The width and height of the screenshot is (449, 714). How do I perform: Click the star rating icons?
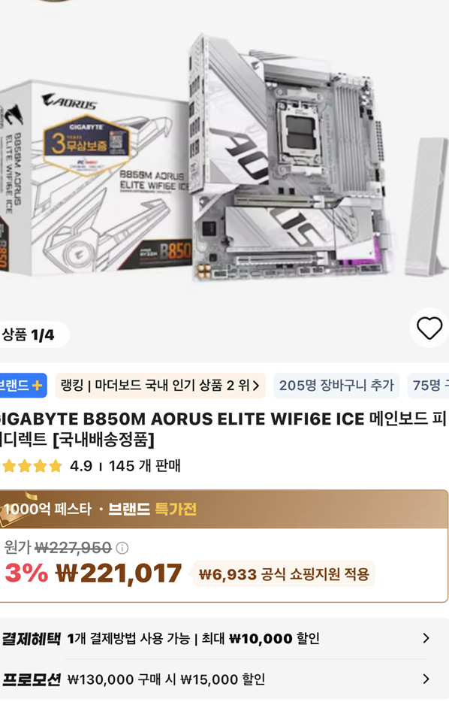click(32, 466)
